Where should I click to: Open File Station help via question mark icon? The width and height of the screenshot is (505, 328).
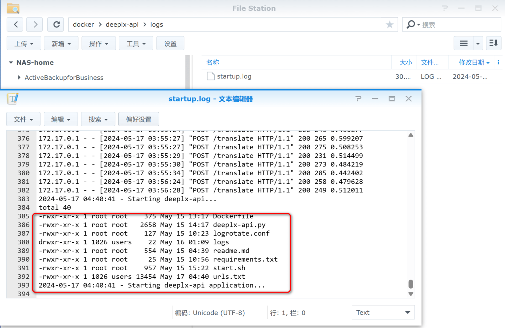(x=445, y=8)
